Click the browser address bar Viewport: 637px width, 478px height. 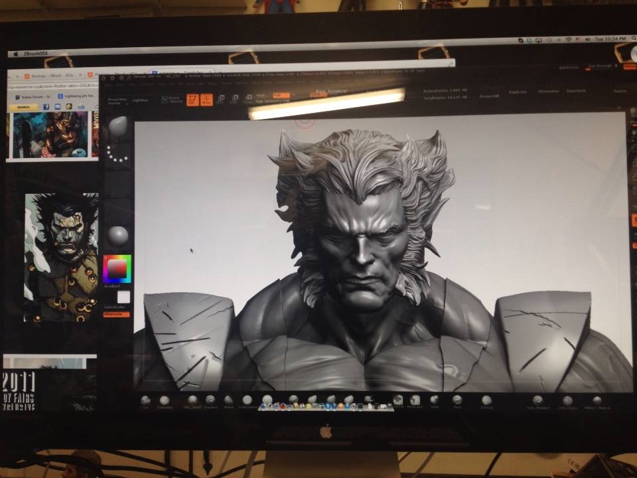tap(53, 86)
